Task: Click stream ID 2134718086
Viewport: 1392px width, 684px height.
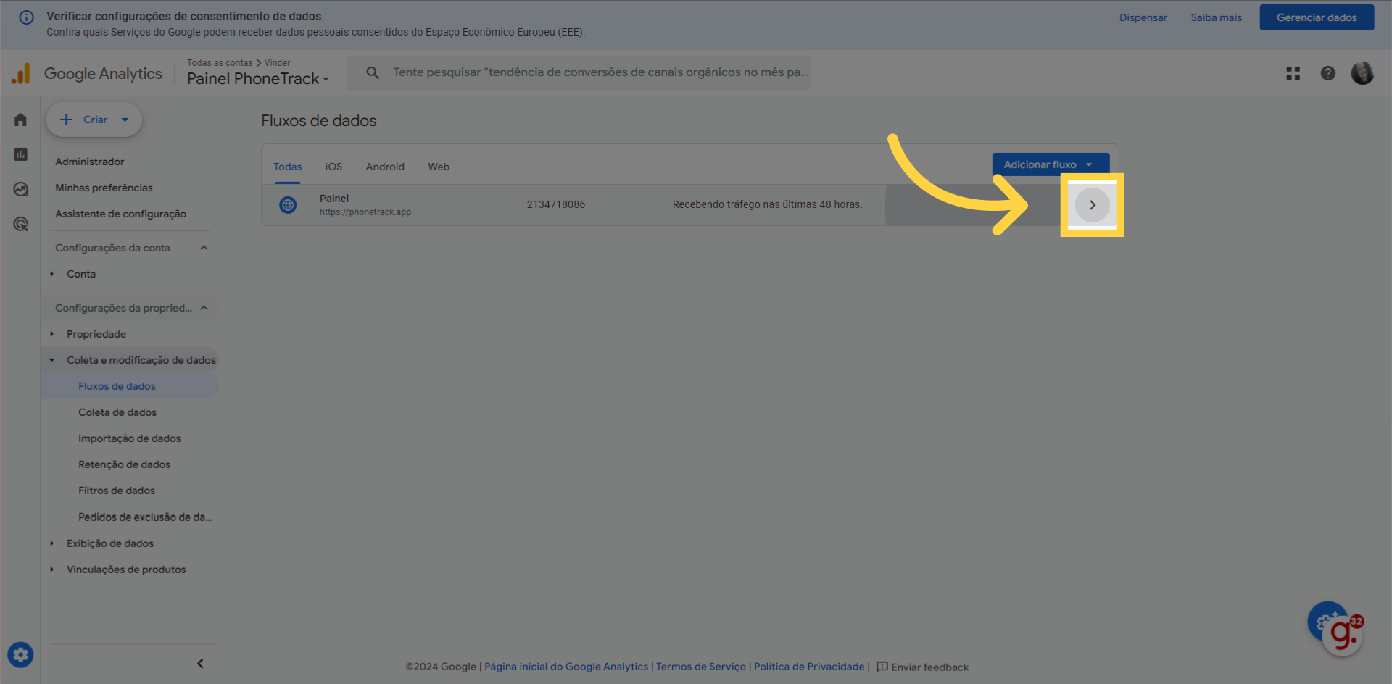Action: coord(556,204)
